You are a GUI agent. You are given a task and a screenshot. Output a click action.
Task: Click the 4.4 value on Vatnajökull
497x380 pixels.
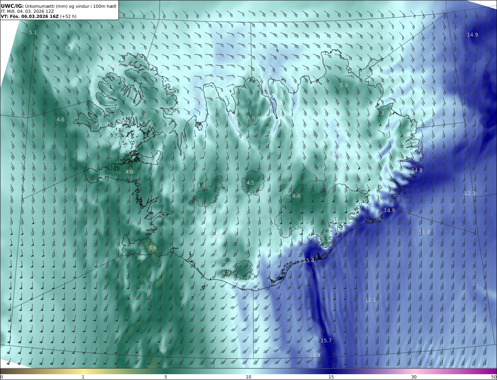point(296,196)
